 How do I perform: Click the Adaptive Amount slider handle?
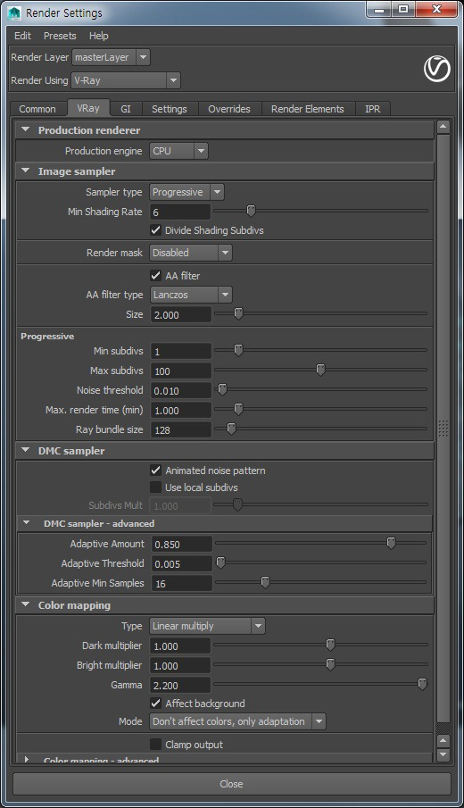(x=391, y=543)
